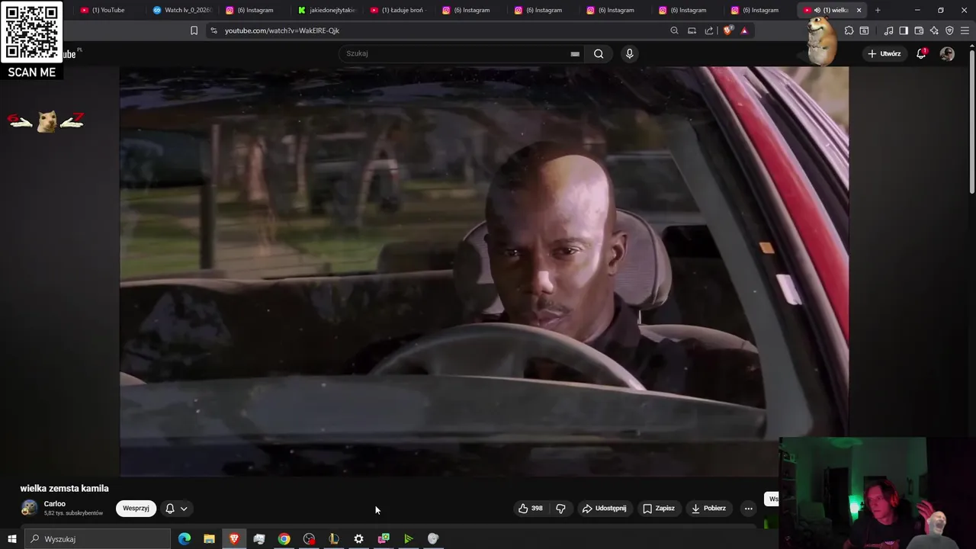Click the YouTube search magnifier button
This screenshot has height=549, width=976.
coord(599,53)
